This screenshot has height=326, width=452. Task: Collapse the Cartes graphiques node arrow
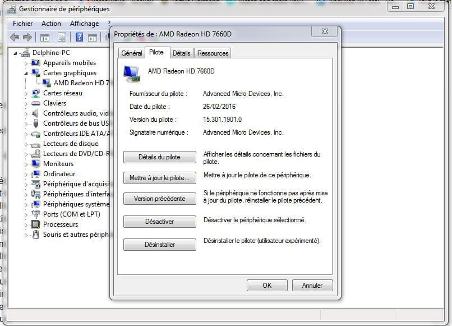26,74
